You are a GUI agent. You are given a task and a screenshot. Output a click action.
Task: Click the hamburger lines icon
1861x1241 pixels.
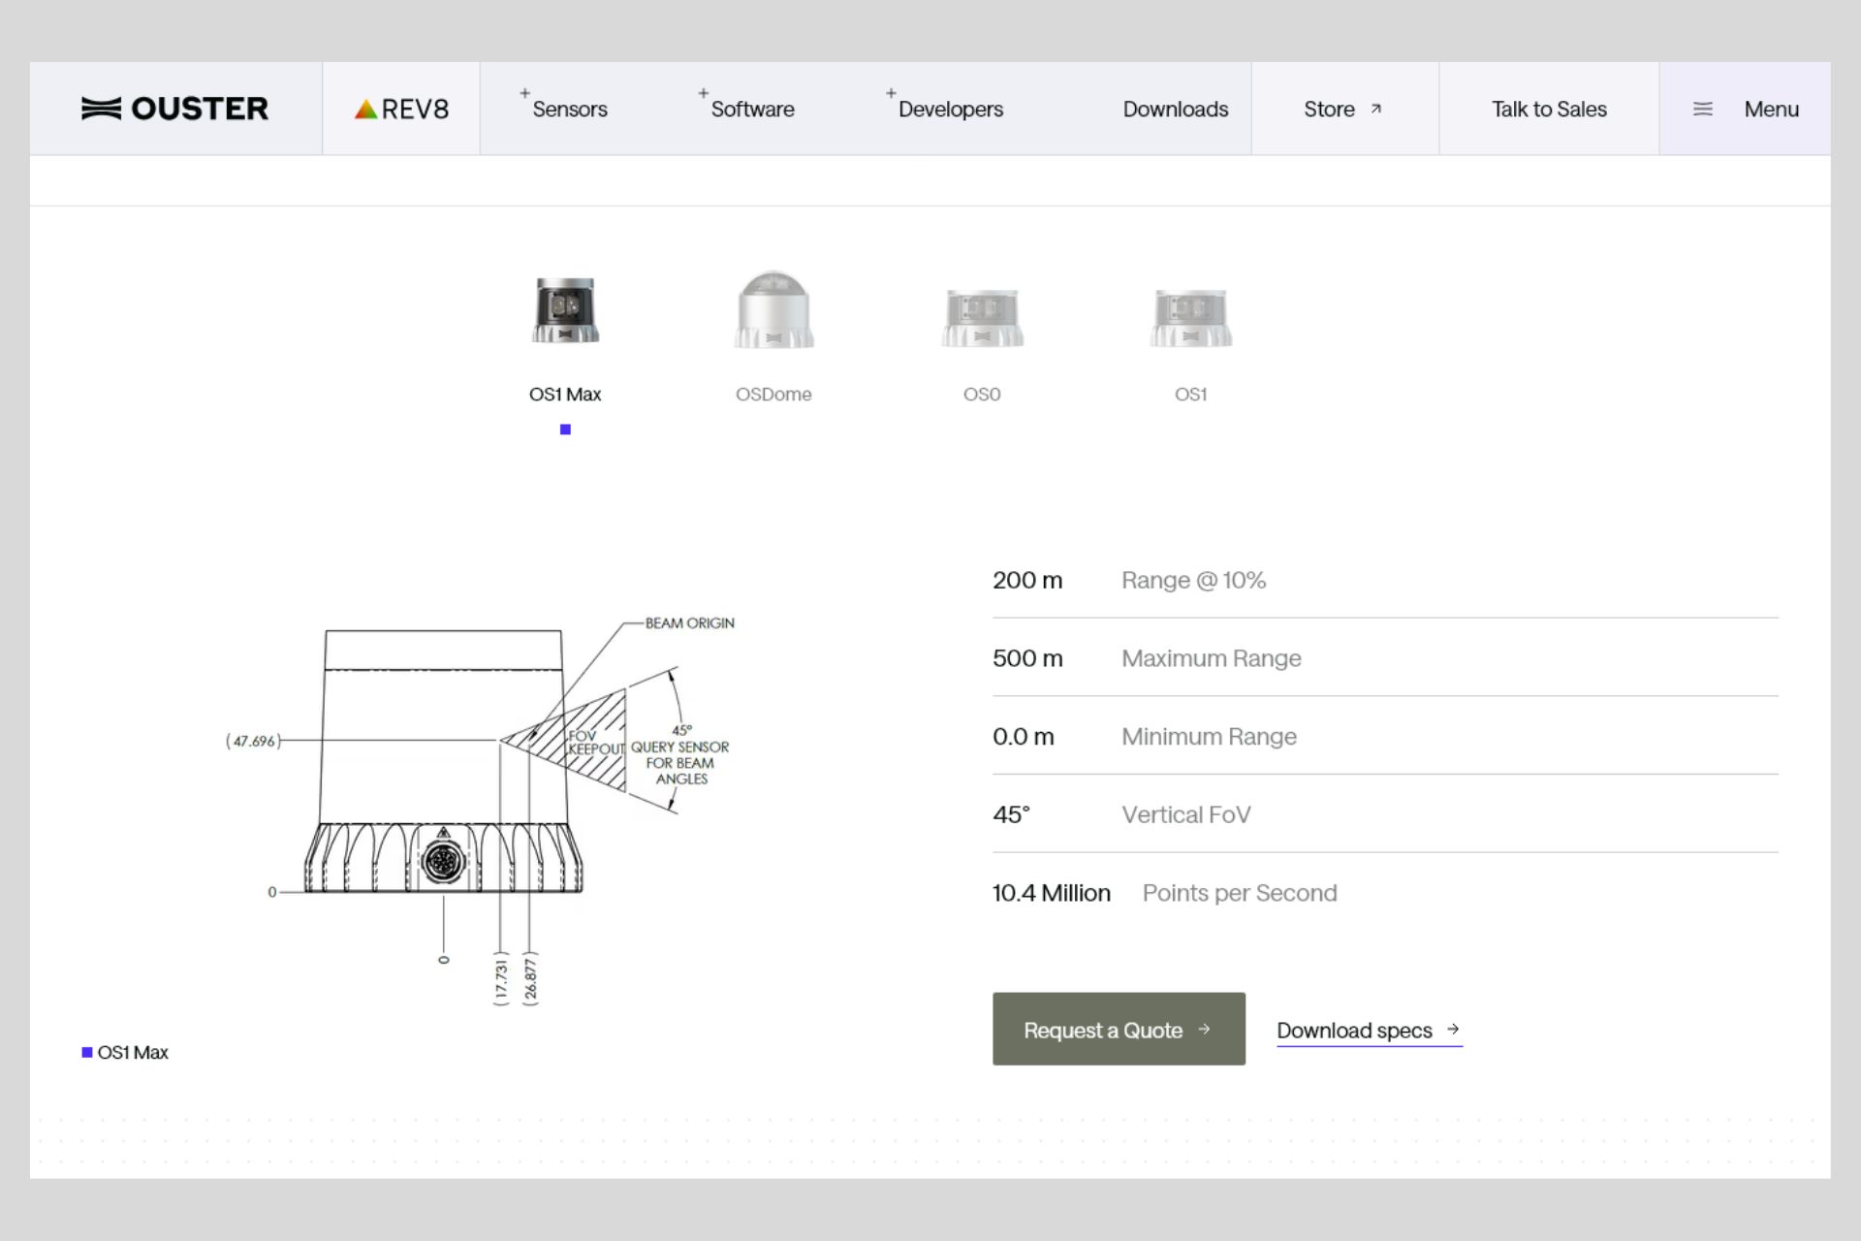(x=1703, y=109)
